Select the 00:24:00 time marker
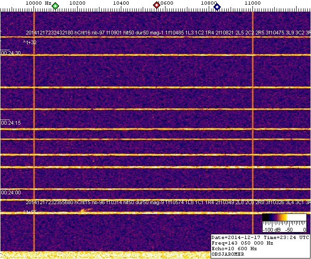Image resolution: width=311 pixels, height=259 pixels. point(11,192)
